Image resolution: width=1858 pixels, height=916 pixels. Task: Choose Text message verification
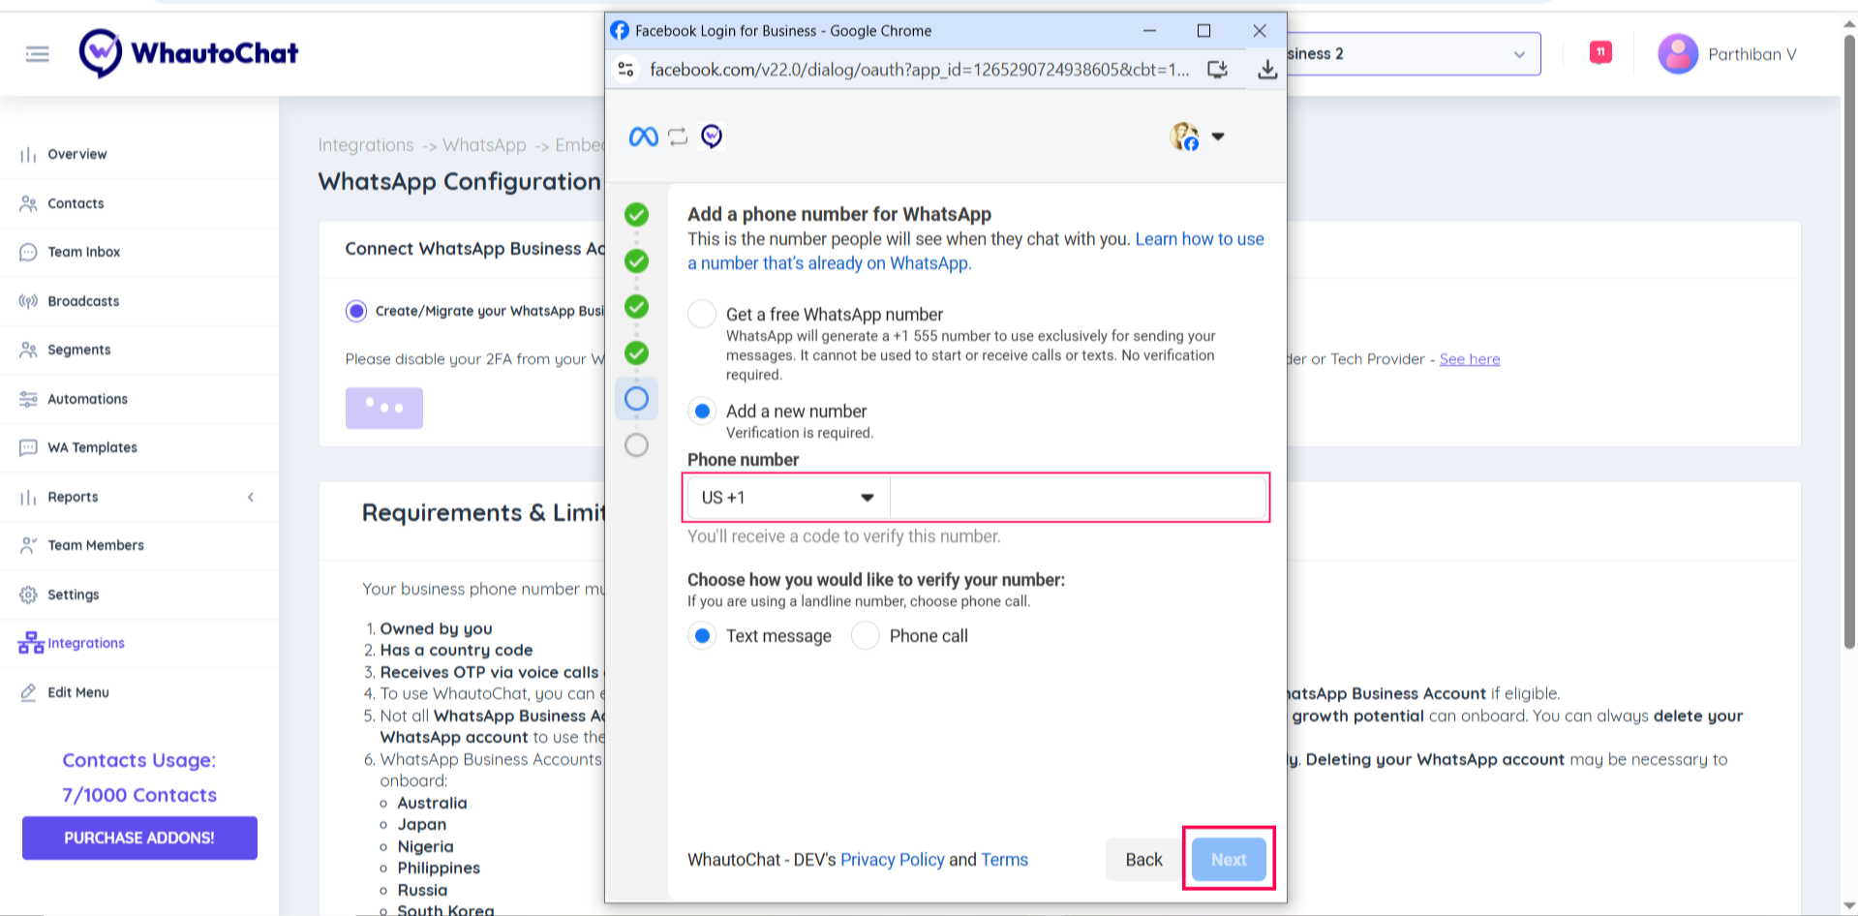click(x=702, y=636)
